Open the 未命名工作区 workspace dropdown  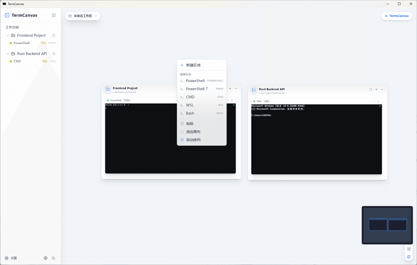(83, 16)
